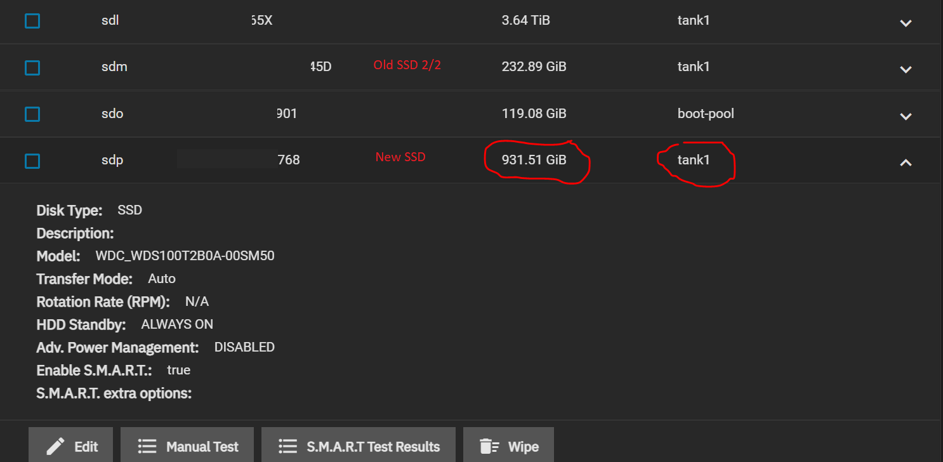
Task: Click the S.M.A.R.T. extra options label
Action: [x=114, y=393]
